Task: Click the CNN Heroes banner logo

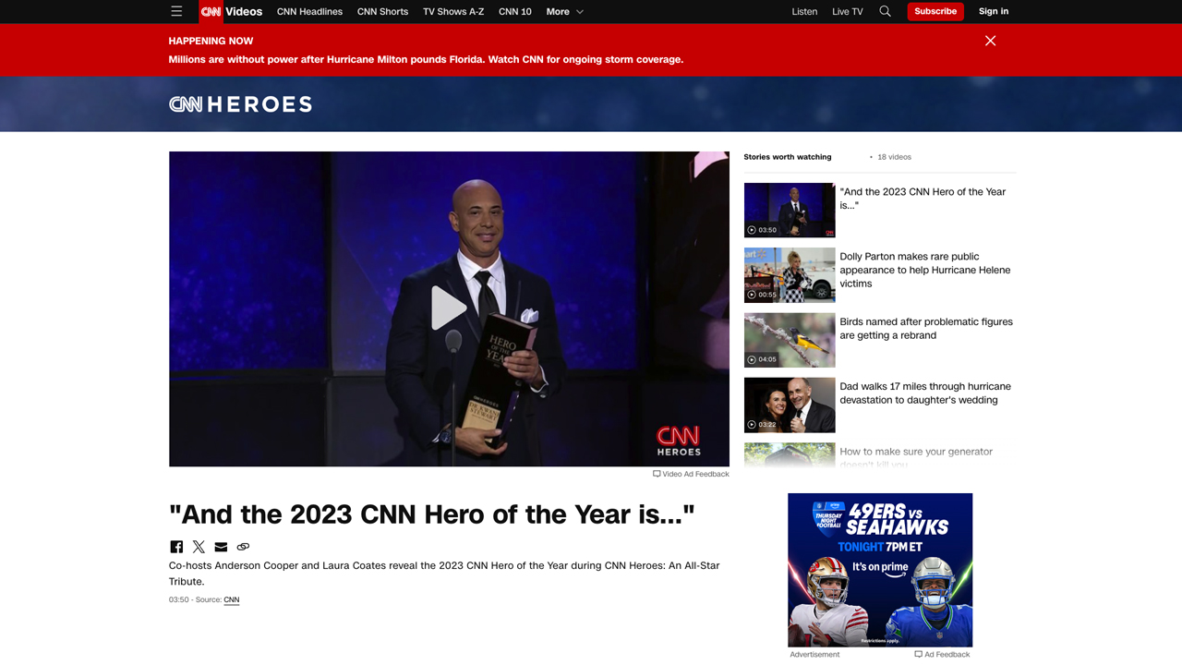Action: pos(240,104)
